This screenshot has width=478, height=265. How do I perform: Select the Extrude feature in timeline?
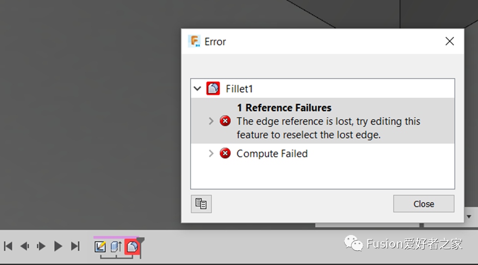point(116,246)
